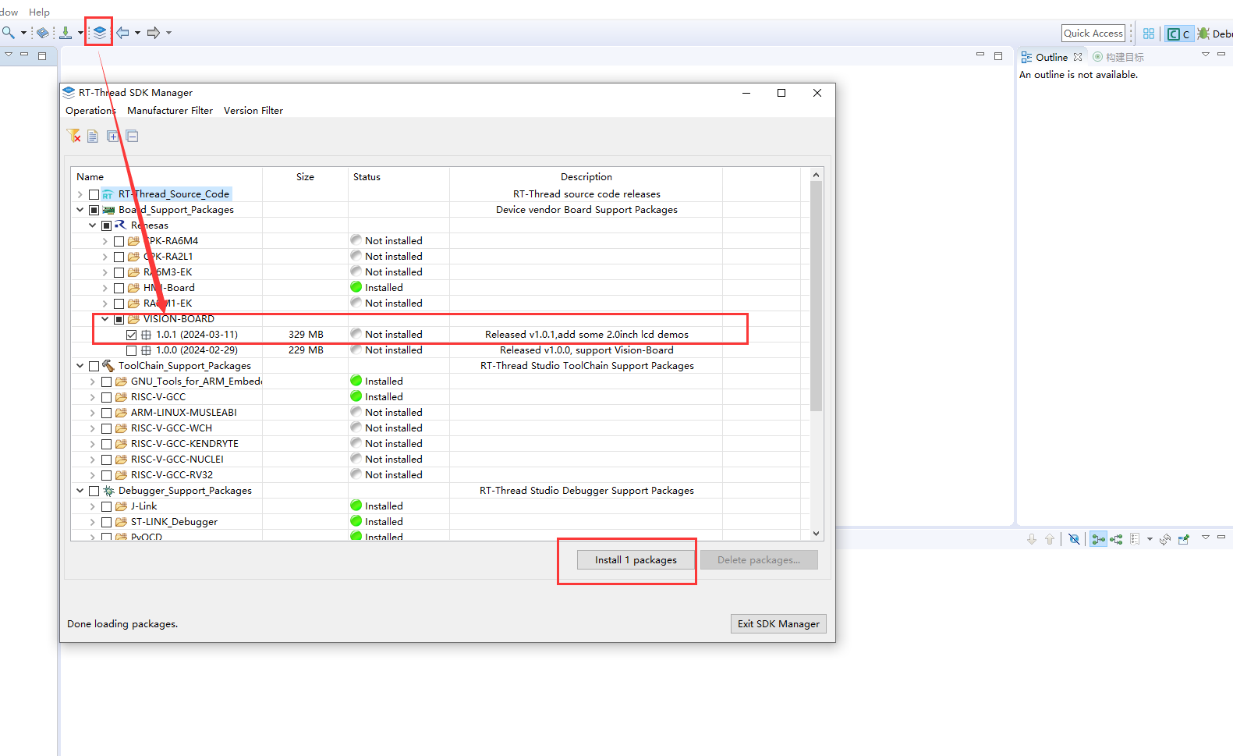
Task: Click the scroll down arrow of package list
Action: (817, 534)
